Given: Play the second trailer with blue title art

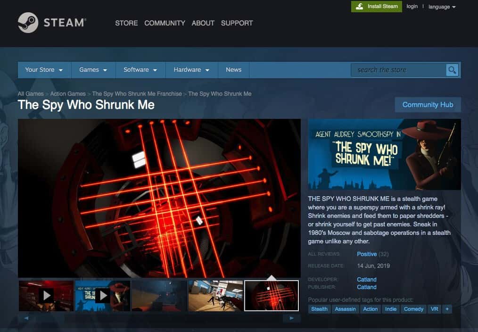Looking at the screenshot, I should click(x=103, y=295).
